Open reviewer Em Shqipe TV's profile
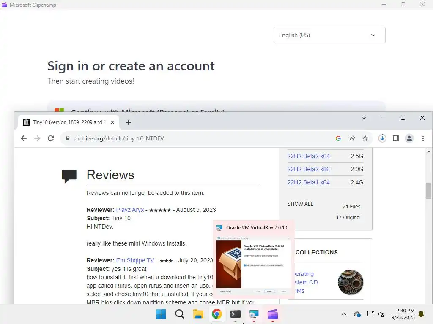The image size is (433, 324). tap(135, 260)
